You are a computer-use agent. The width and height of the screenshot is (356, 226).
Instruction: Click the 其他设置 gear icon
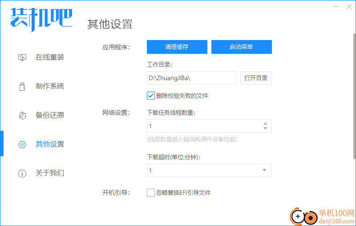22,144
